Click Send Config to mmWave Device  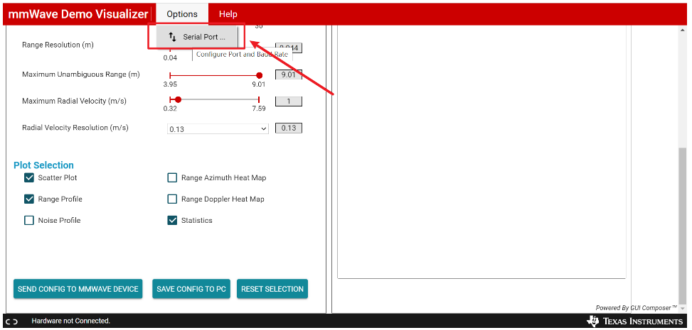click(78, 289)
